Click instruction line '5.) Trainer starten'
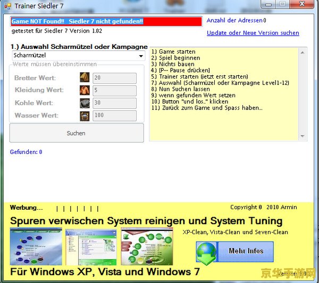 tap(199, 76)
